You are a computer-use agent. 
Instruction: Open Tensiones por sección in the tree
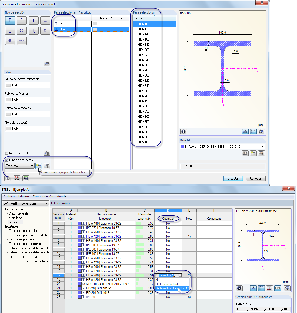pos(23,231)
